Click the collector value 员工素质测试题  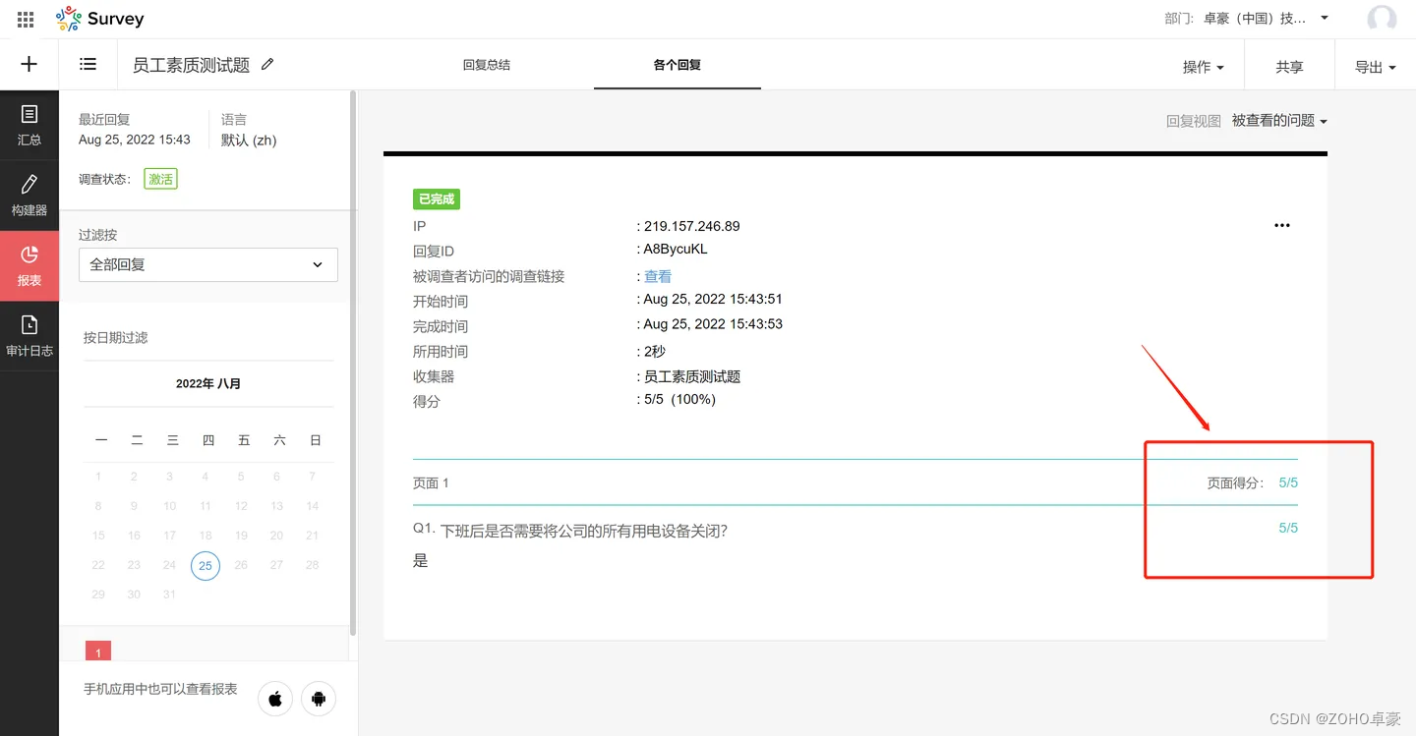pyautogui.click(x=692, y=376)
